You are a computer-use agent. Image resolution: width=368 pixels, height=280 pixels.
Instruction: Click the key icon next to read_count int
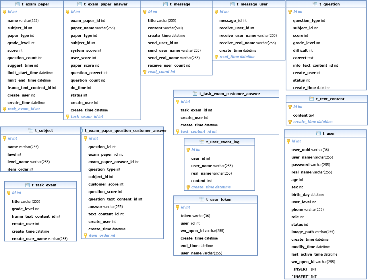pyautogui.click(x=145, y=72)
